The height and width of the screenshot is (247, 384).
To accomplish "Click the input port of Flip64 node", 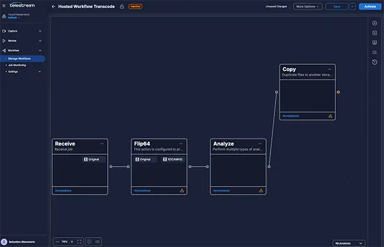I will (x=128, y=167).
